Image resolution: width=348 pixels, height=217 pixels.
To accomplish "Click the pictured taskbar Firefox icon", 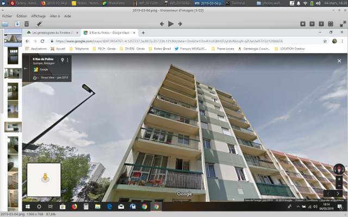I will pyautogui.click(x=74, y=207).
